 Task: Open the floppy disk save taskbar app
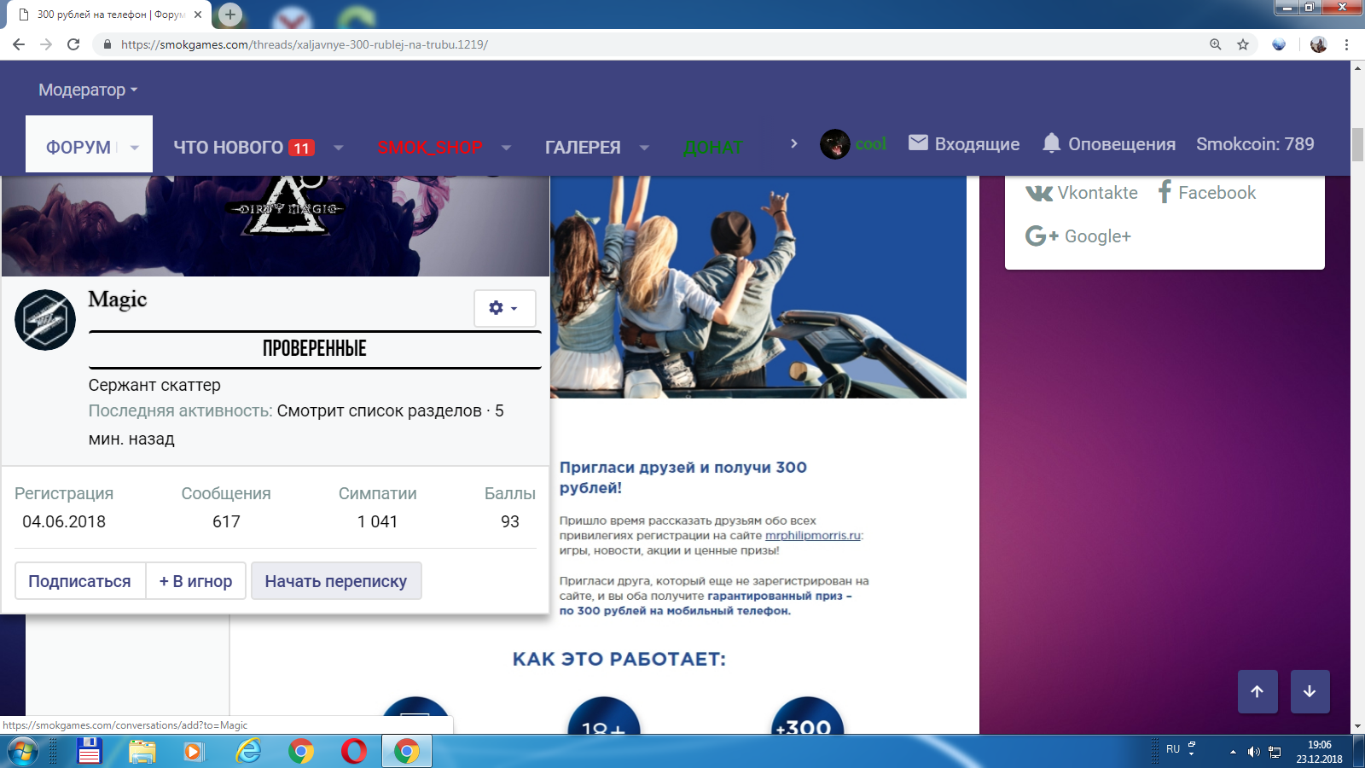pos(90,752)
